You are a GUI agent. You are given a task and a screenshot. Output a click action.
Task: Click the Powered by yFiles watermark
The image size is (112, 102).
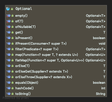click(x=16, y=98)
